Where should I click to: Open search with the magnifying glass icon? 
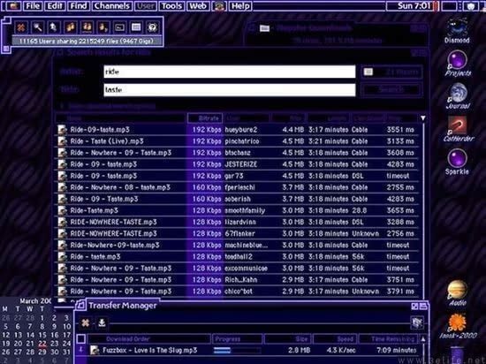(x=38, y=27)
